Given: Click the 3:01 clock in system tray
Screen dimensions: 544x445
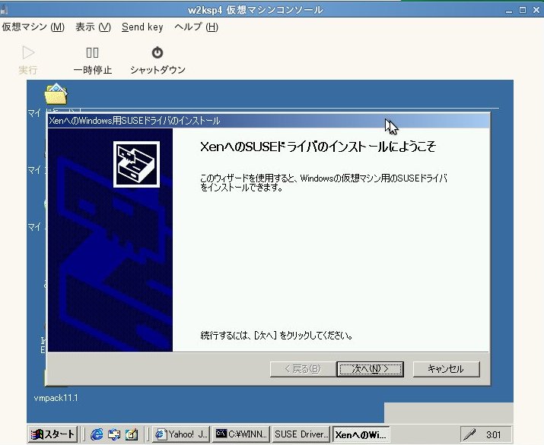Looking at the screenshot, I should (x=493, y=434).
